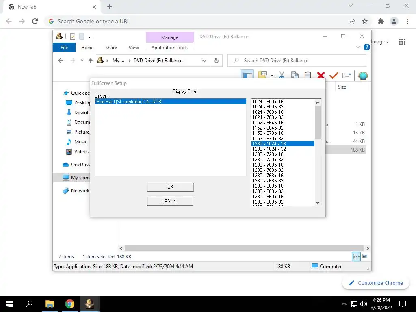Click 'My ...' in the address bar breadcrumb
Screen dimensions: 416x312
[118, 61]
